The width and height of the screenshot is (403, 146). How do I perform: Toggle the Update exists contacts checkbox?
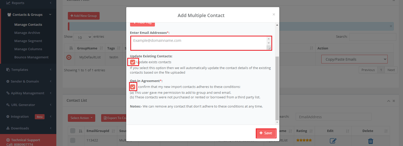click(133, 62)
